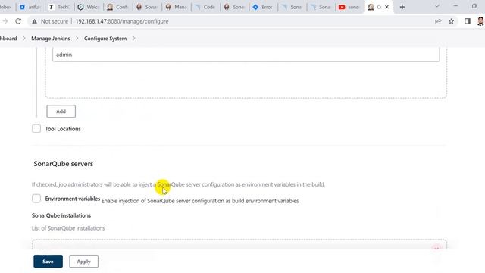Minimize the browser window
Viewport: 485px width, 273px height.
tap(455, 6)
